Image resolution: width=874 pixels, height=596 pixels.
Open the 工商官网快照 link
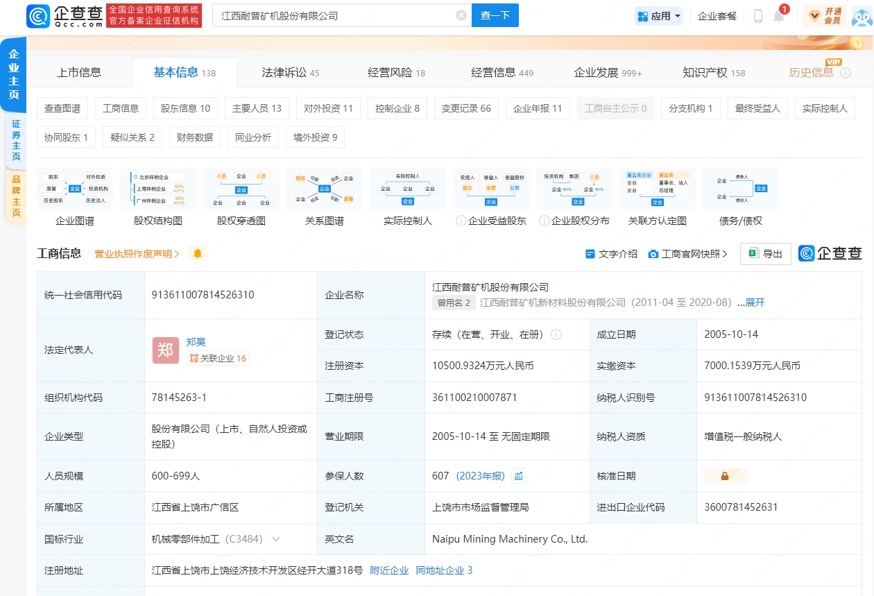(688, 254)
